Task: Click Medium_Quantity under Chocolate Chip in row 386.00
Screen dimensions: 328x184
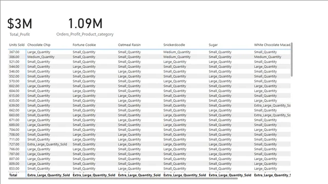Action: (x=41, y=57)
